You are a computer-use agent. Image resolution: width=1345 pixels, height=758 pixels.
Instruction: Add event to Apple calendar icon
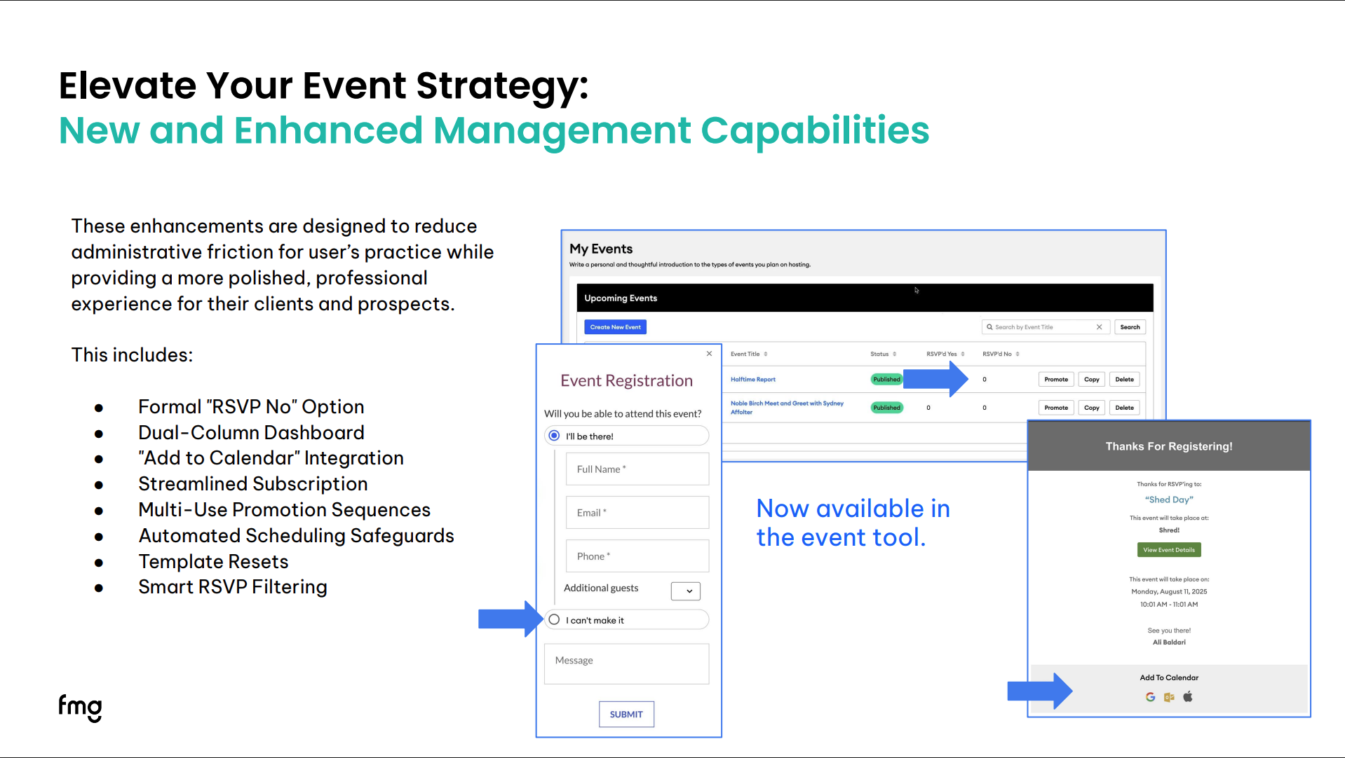point(1188,696)
